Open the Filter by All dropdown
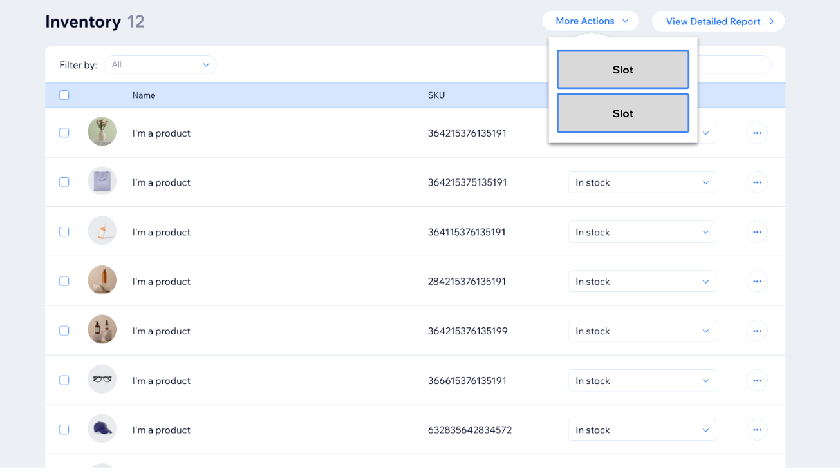 tap(160, 64)
